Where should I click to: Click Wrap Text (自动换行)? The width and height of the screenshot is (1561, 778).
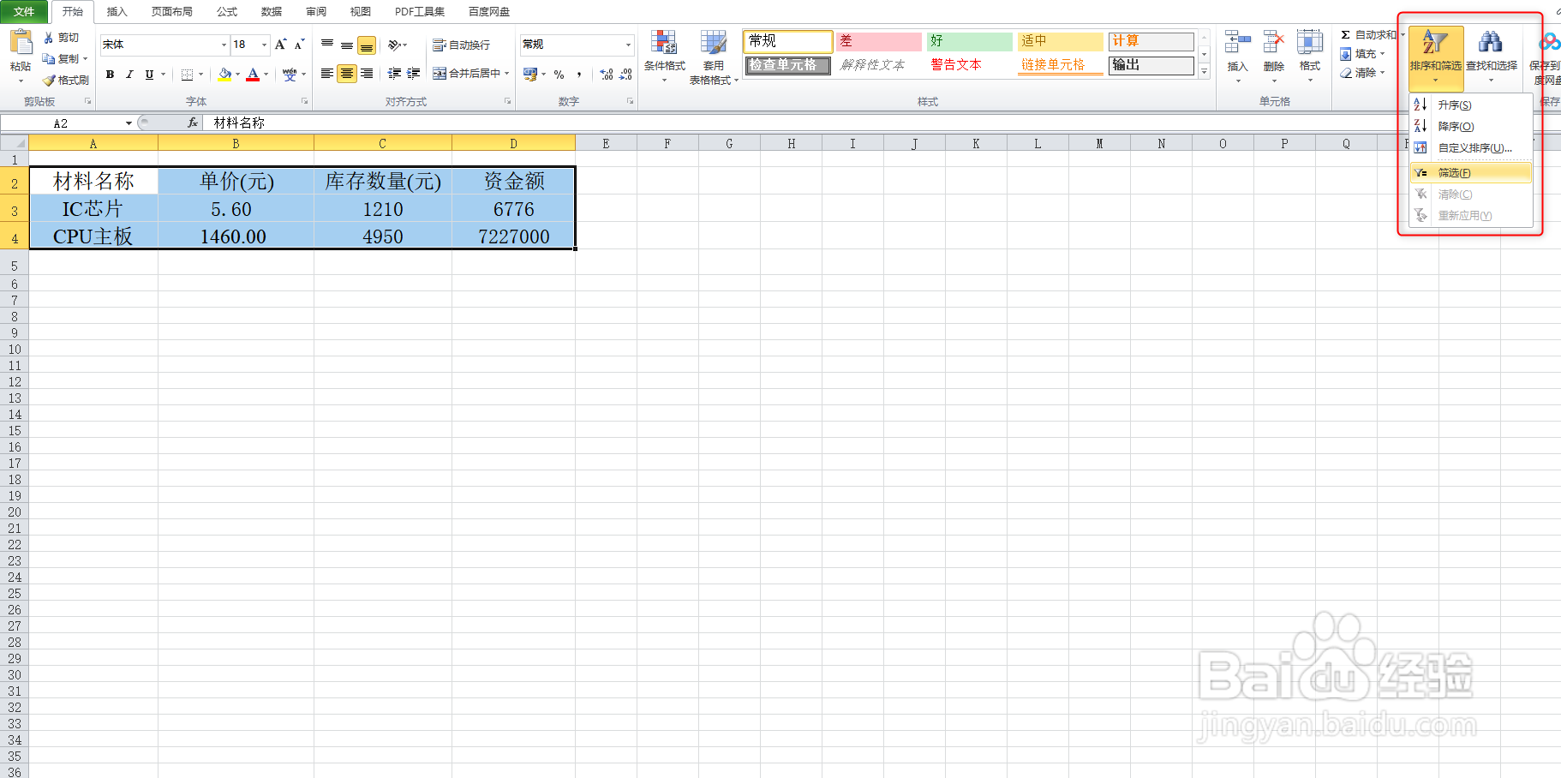pos(461,45)
